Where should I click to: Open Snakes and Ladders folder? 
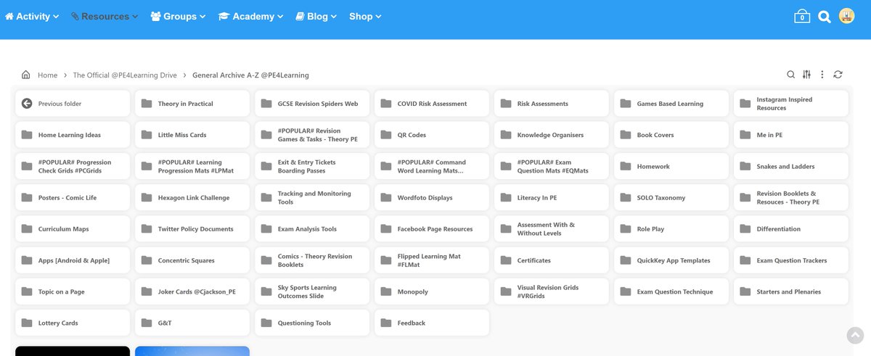click(x=791, y=166)
